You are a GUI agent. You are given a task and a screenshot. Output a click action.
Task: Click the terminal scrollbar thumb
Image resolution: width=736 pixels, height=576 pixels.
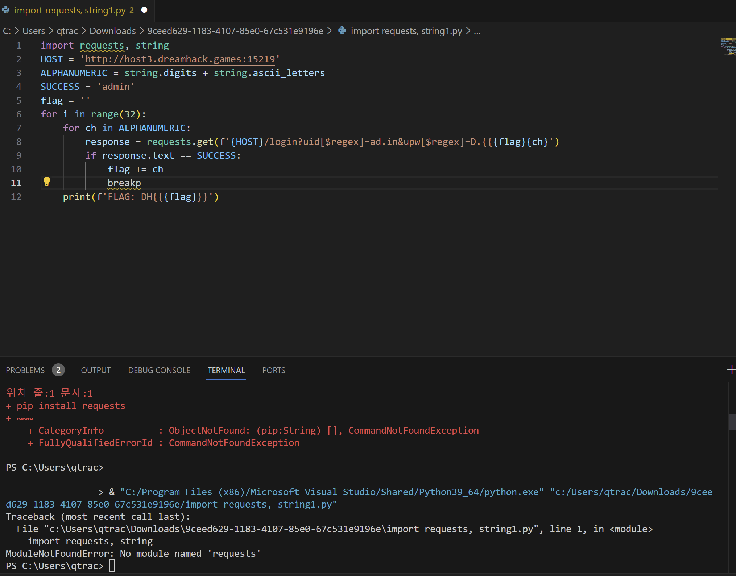click(732, 421)
